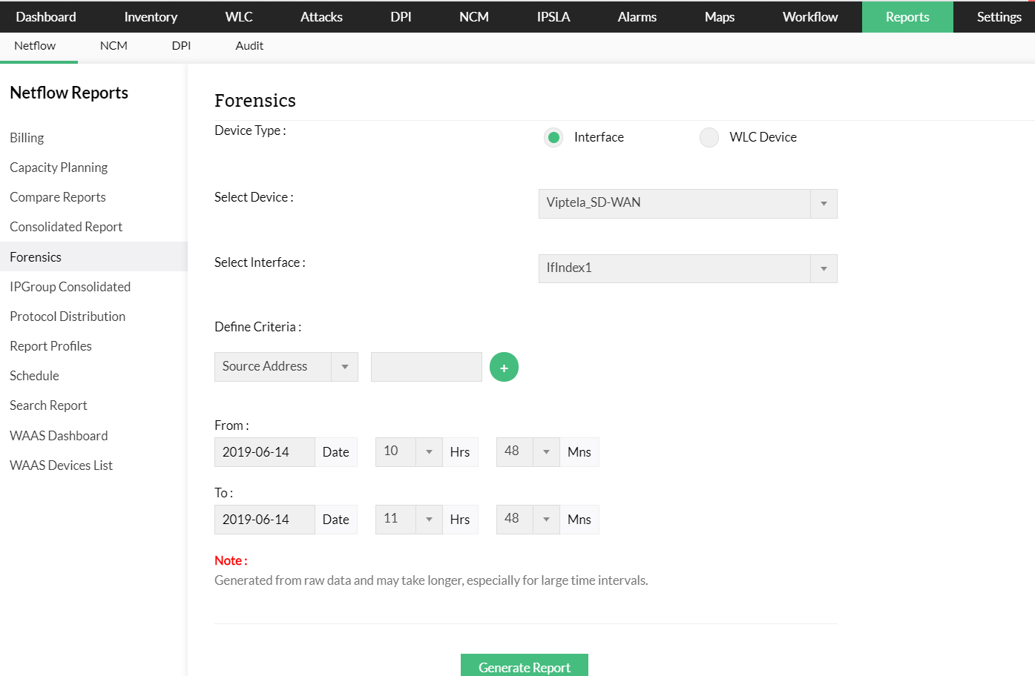Open the Inventory menu tab
1035x676 pixels.
pyautogui.click(x=151, y=17)
